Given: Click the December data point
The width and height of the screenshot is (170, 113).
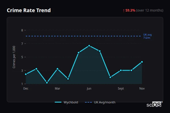Looking at the screenshot, I should click(x=26, y=74).
